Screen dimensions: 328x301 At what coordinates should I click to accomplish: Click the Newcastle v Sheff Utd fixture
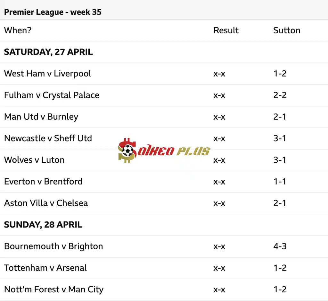pyautogui.click(x=48, y=138)
